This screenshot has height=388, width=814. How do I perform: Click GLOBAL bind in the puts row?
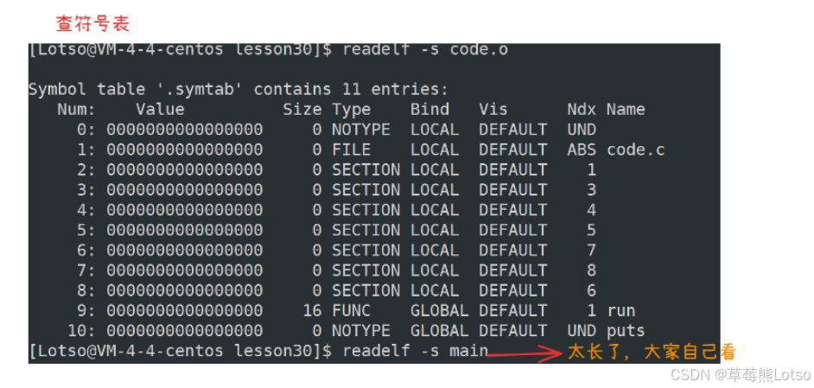point(440,331)
